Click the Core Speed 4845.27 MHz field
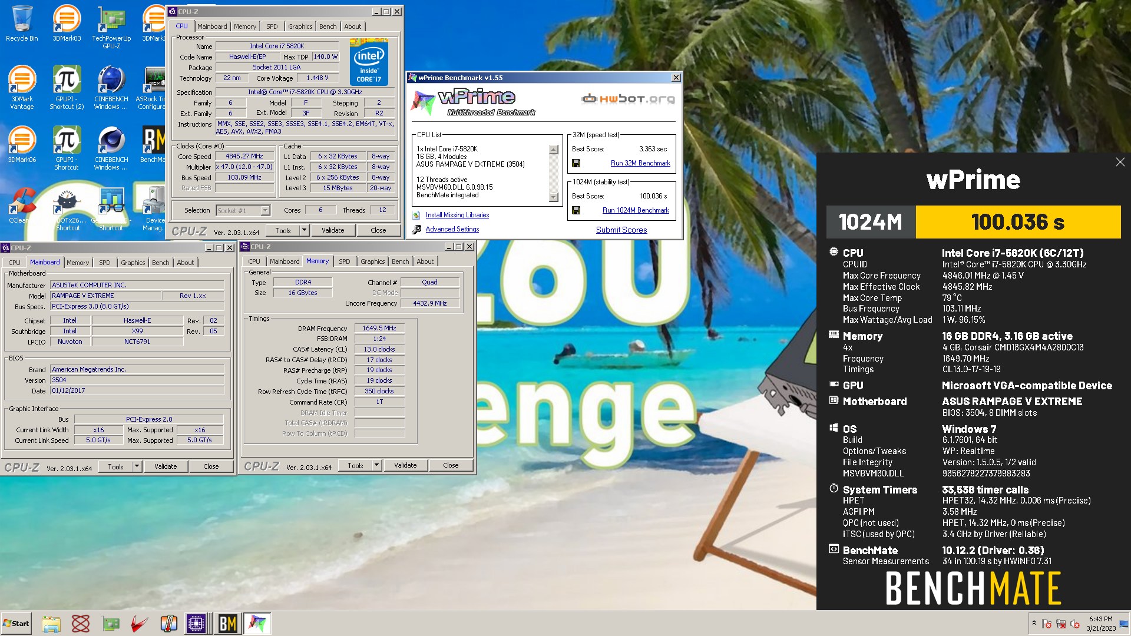Screen dimensions: 1131x636 click(244, 156)
